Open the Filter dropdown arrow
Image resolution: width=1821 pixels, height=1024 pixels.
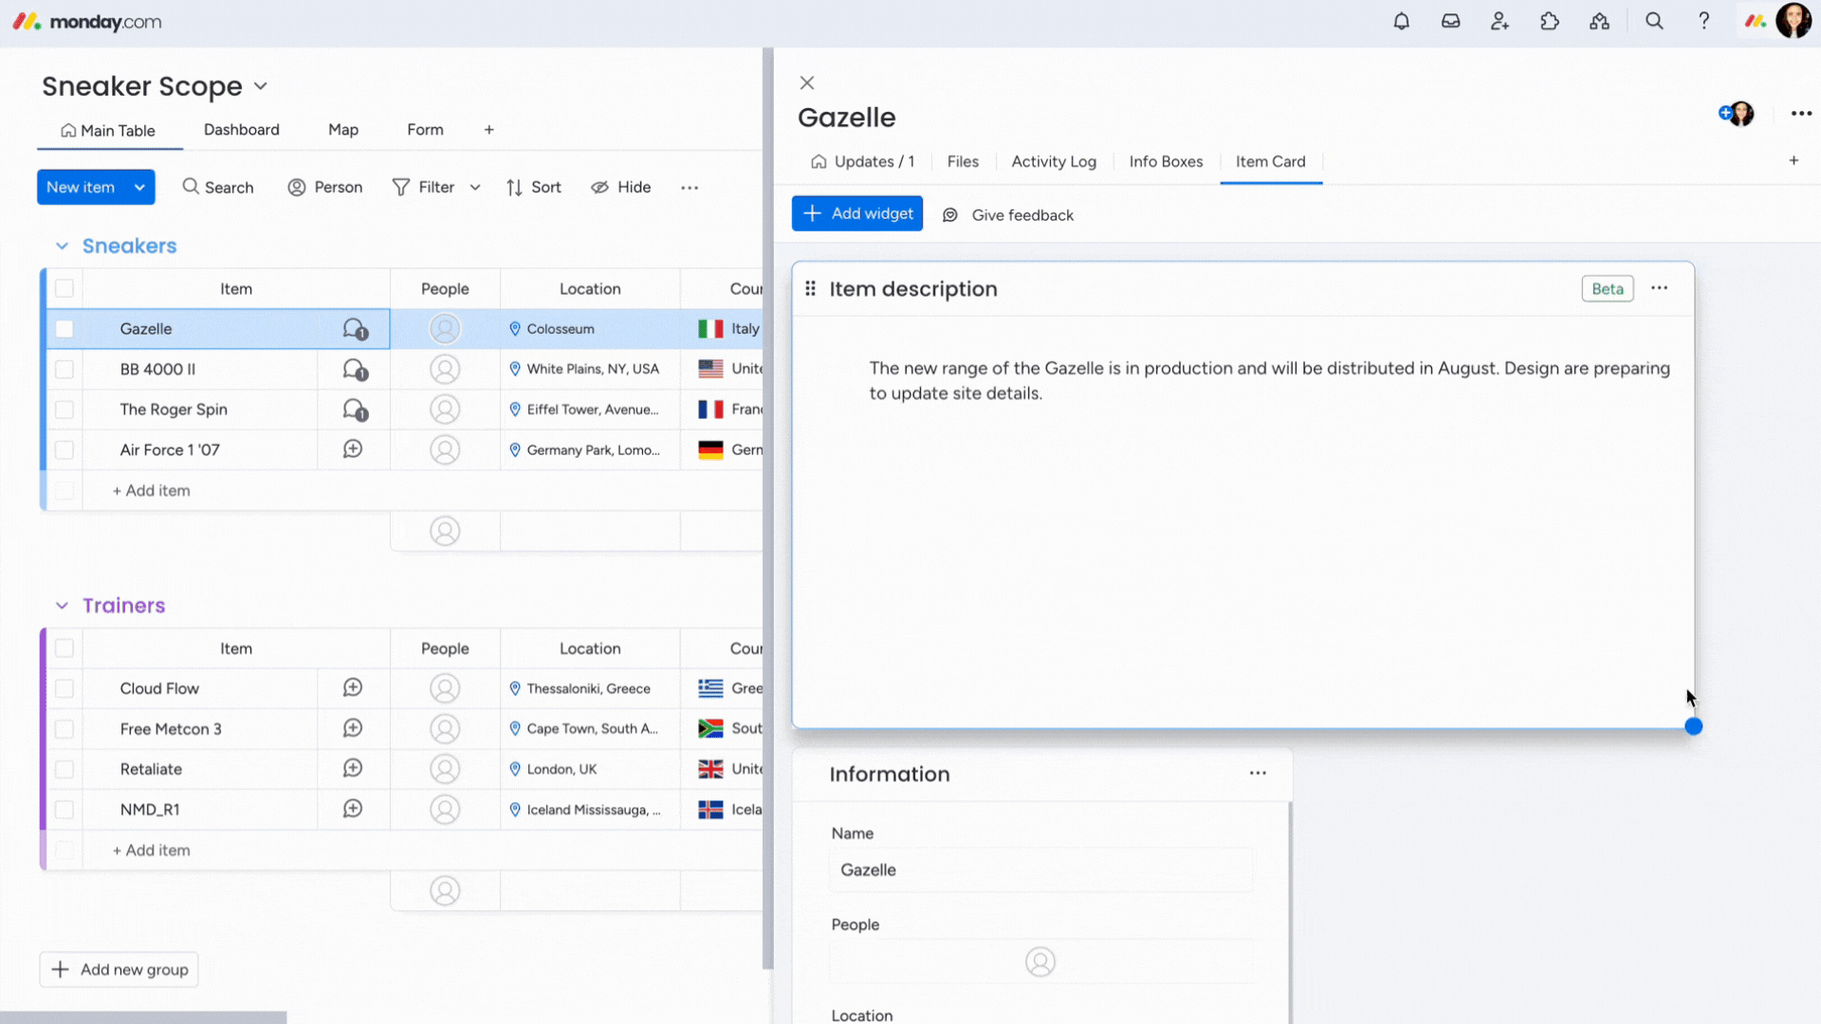[475, 188]
